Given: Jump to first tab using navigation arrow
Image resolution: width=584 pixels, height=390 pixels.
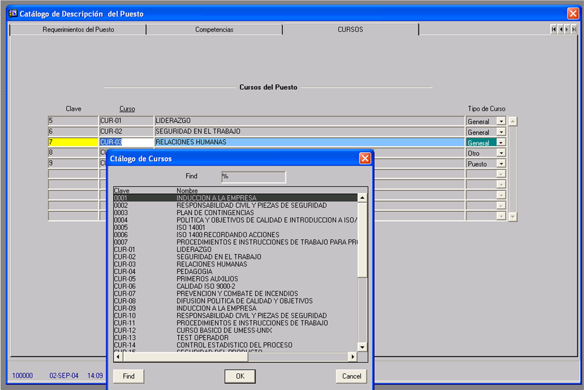Looking at the screenshot, I should pyautogui.click(x=554, y=29).
